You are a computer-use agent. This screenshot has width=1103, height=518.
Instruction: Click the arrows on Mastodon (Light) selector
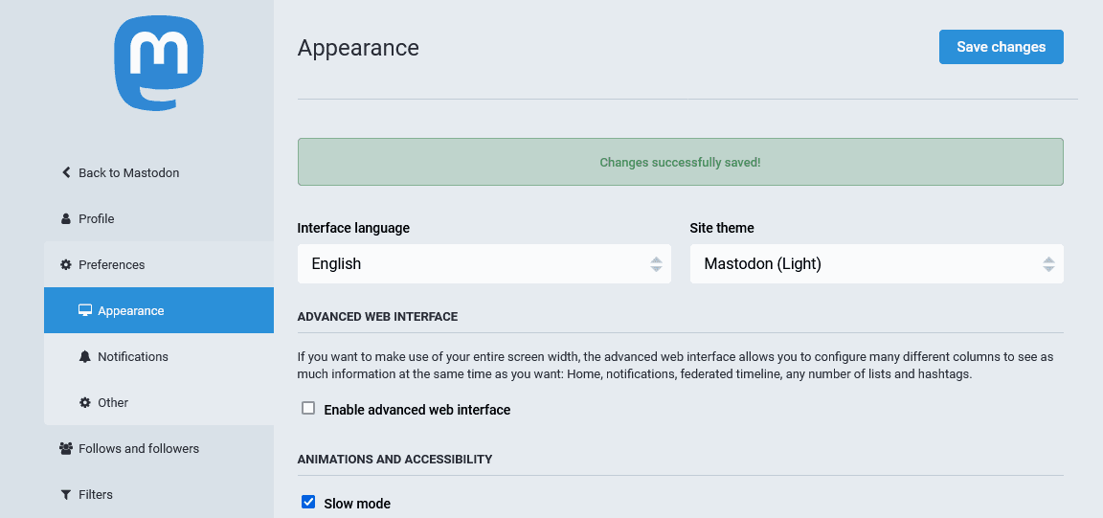point(1048,263)
